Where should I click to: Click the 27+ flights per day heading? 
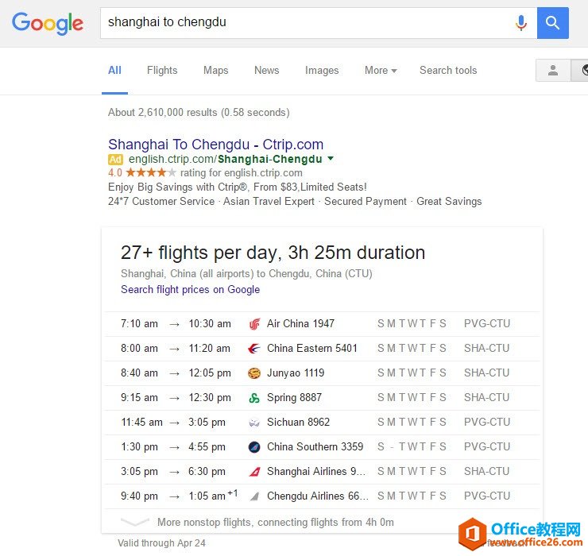(x=273, y=253)
